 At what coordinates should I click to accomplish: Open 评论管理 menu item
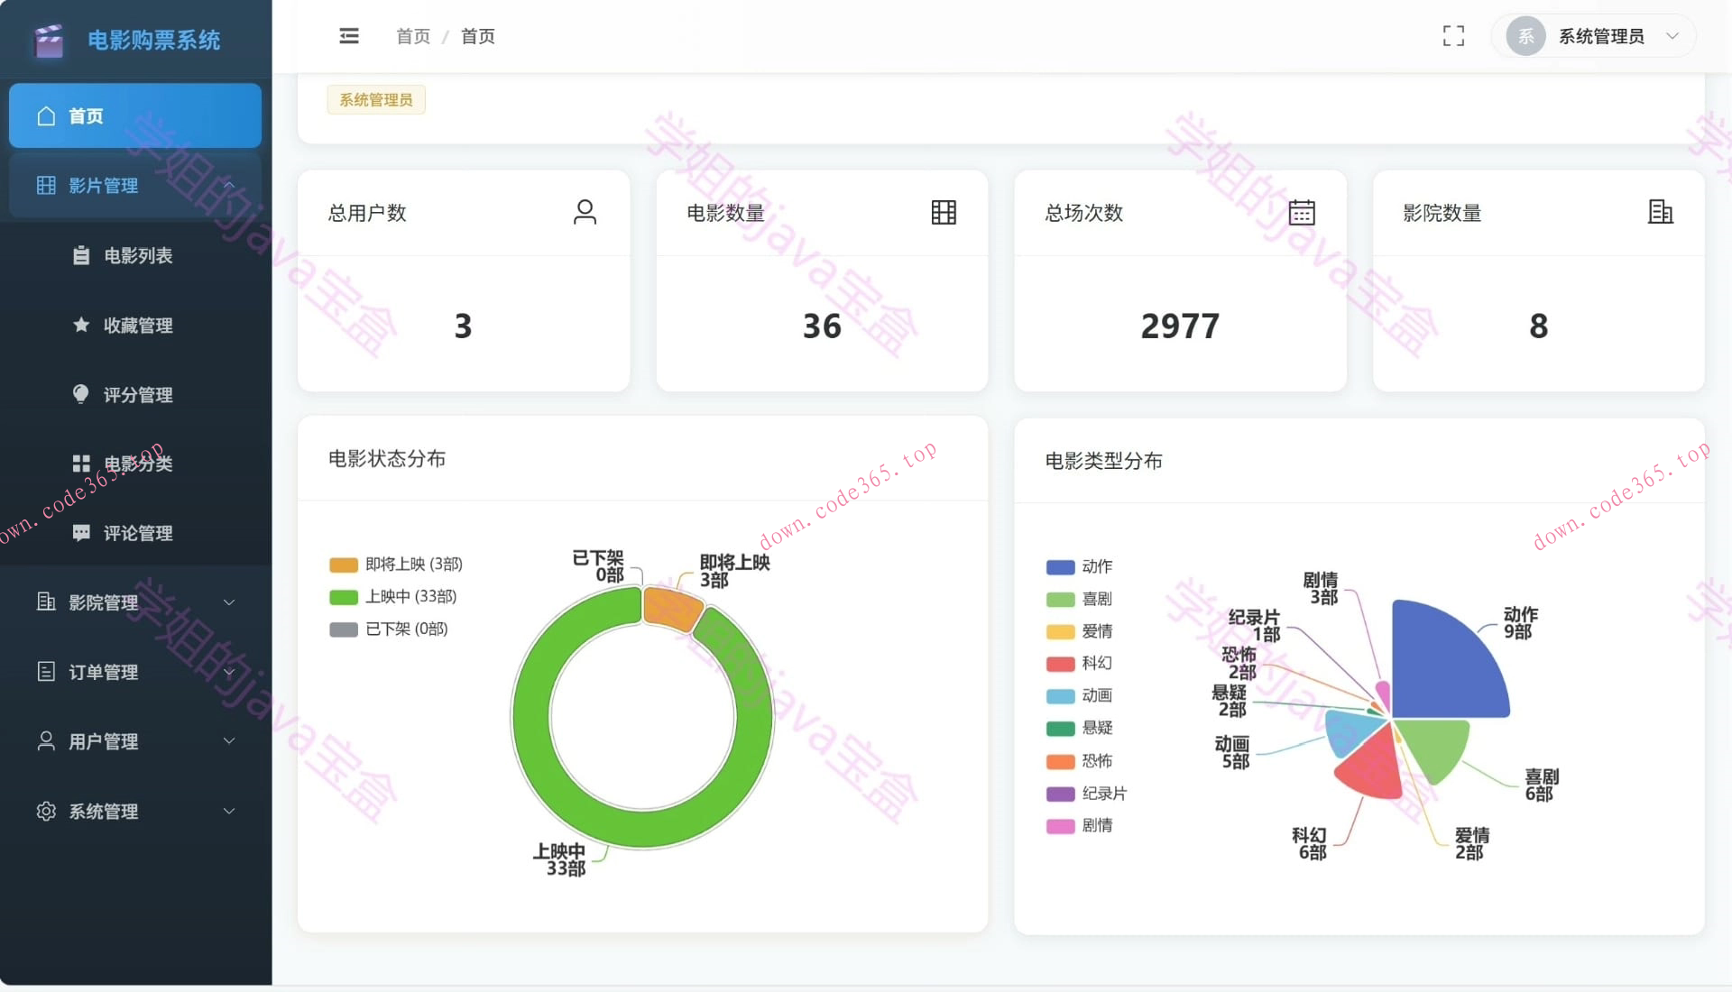click(137, 534)
